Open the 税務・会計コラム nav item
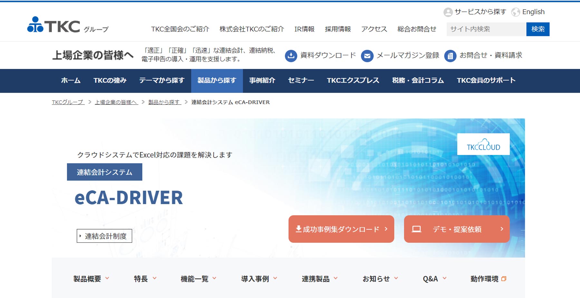 (x=418, y=81)
